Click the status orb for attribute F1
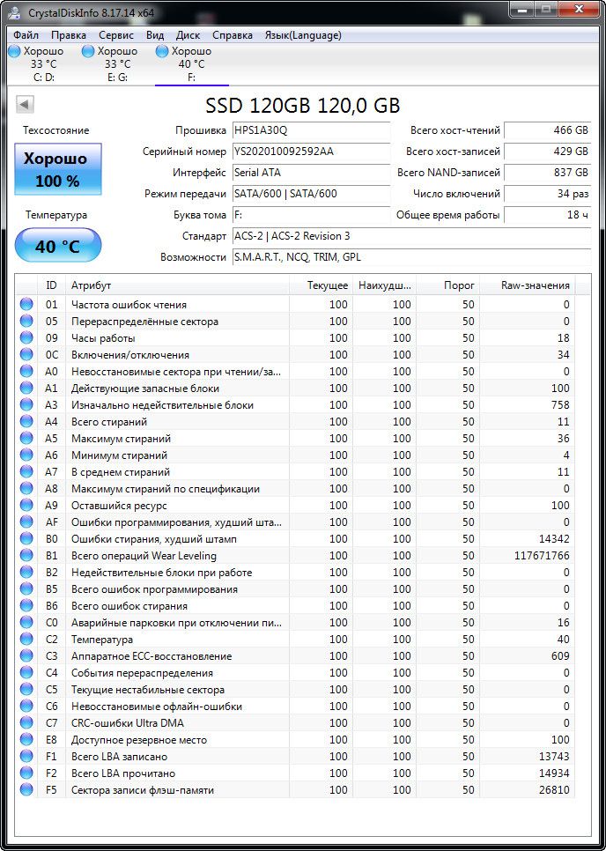The image size is (606, 851). pos(26,757)
